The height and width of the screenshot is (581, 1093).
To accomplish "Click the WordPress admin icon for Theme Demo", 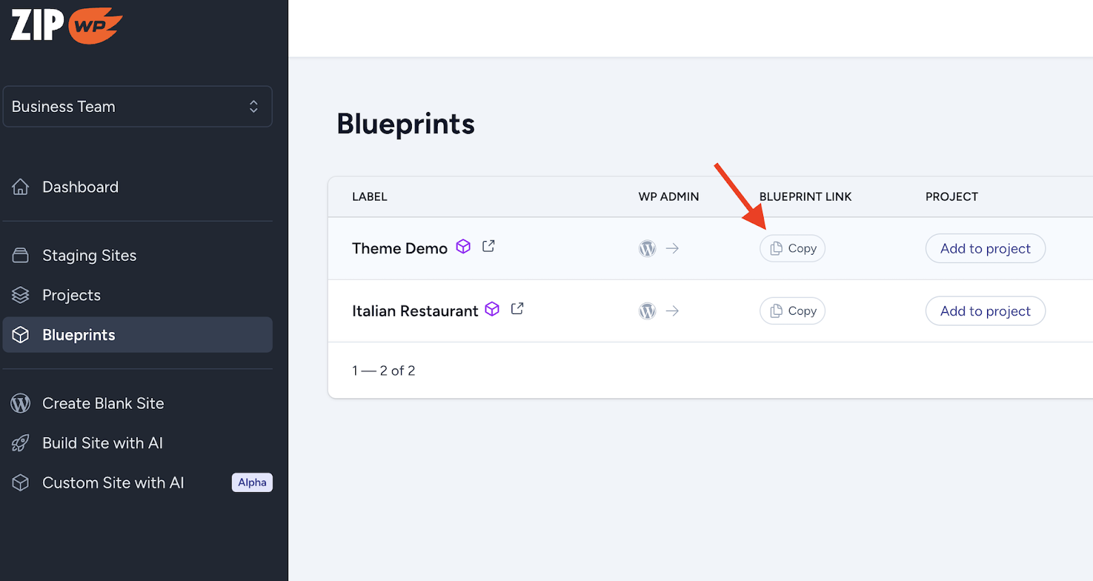I will click(646, 249).
